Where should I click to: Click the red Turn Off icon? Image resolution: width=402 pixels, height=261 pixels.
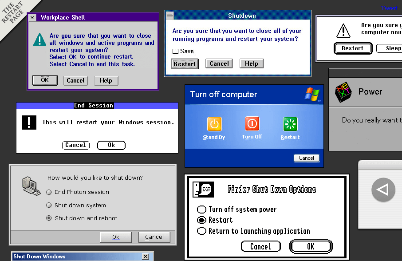pos(252,124)
